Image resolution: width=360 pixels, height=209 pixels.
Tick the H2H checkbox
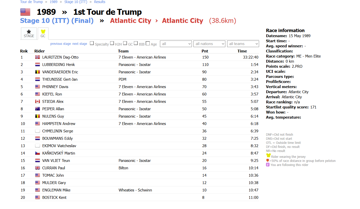point(112,43)
